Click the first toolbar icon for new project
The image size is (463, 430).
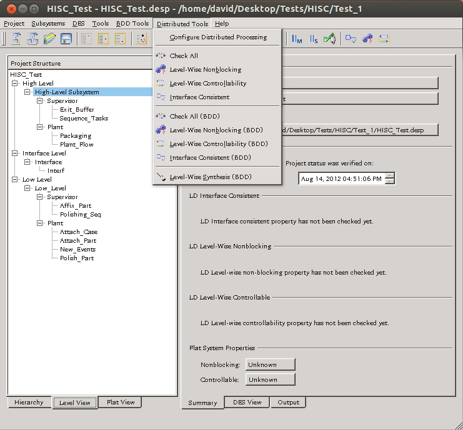pos(16,39)
